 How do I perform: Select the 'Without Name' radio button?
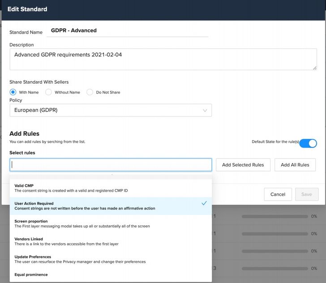pyautogui.click(x=48, y=92)
